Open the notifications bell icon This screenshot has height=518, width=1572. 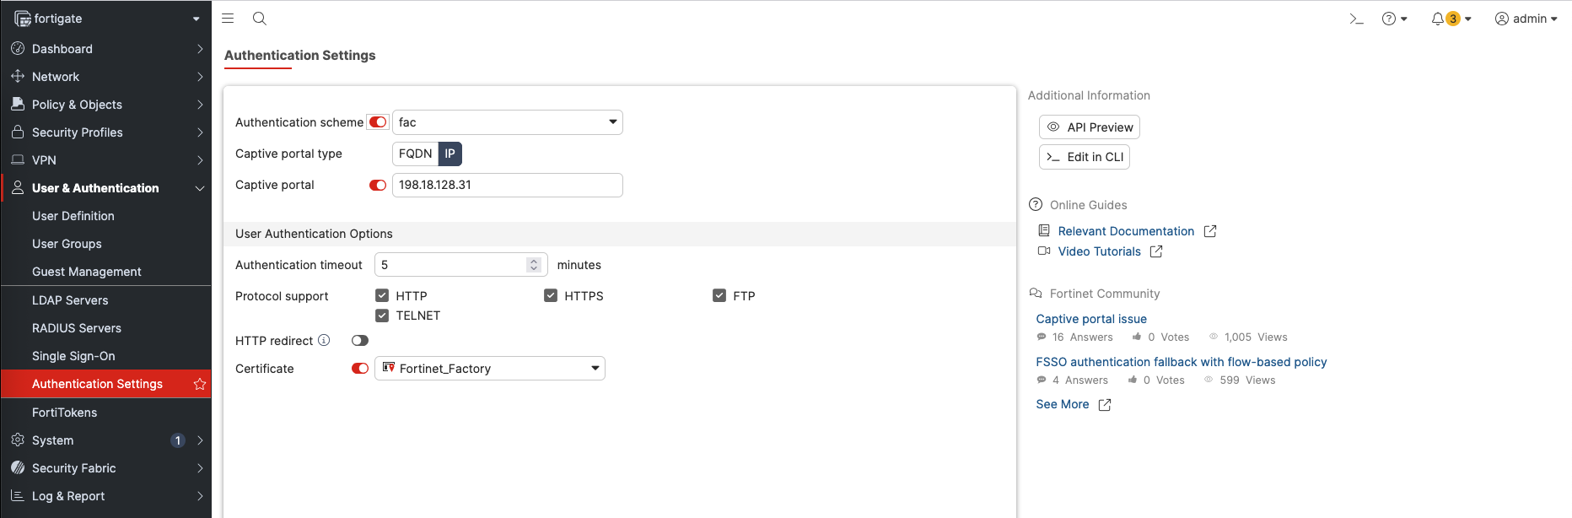coord(1438,19)
